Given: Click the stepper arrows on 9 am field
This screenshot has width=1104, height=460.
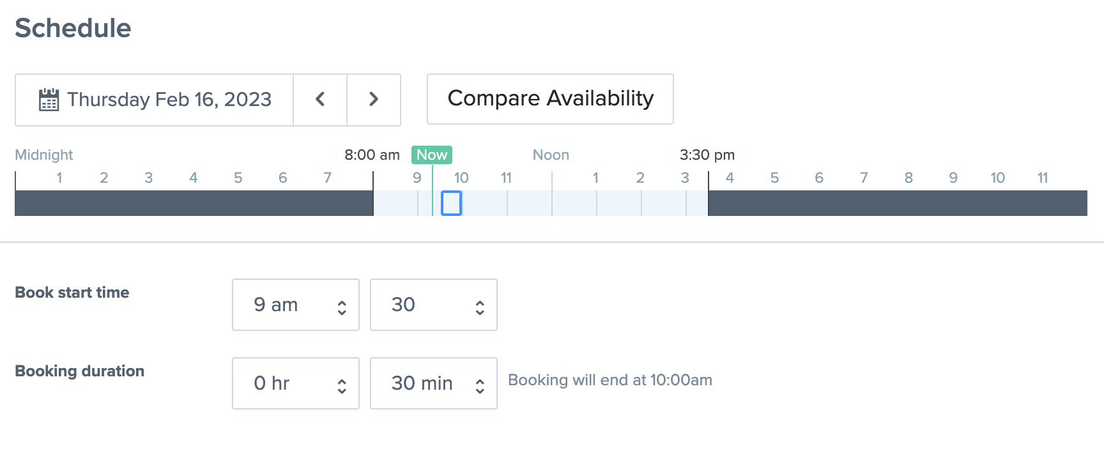Looking at the screenshot, I should [x=342, y=308].
